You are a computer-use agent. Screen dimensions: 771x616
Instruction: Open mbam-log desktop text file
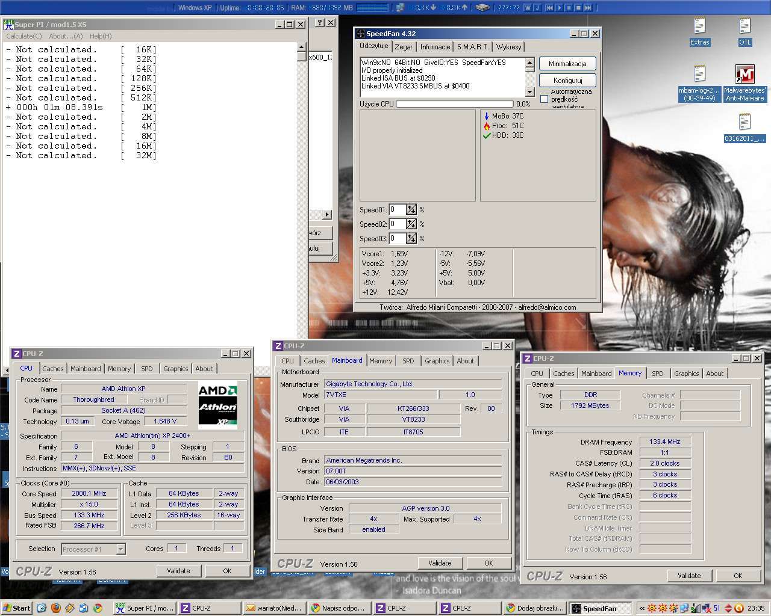click(x=699, y=84)
